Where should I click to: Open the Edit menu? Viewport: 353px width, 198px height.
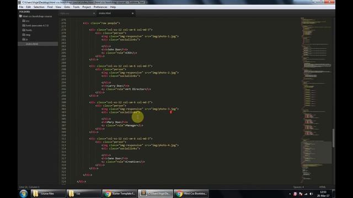pos(28,7)
